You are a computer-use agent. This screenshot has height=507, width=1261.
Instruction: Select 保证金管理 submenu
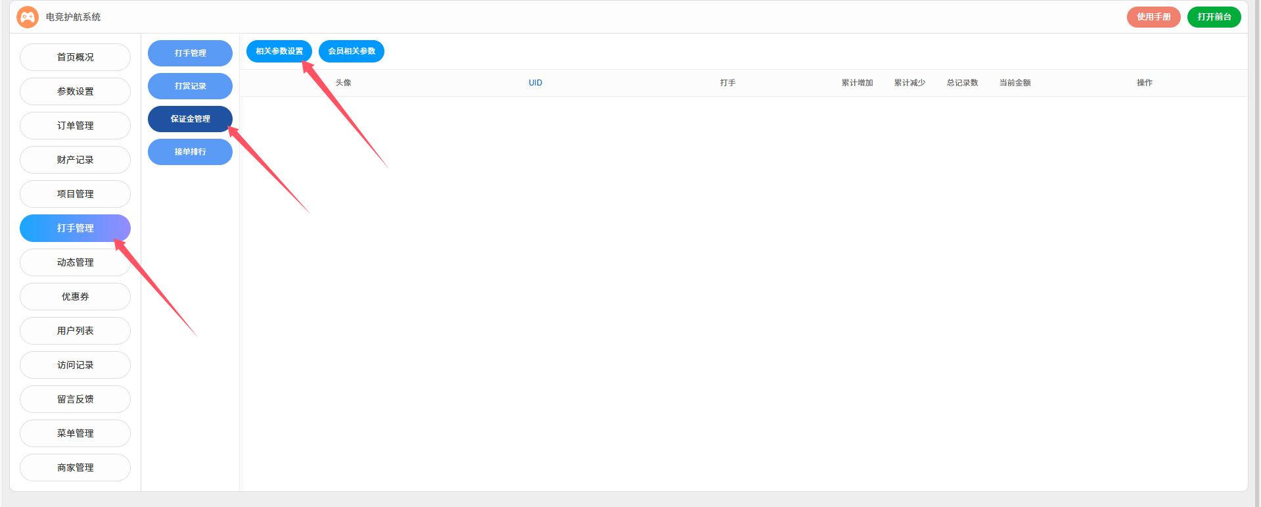(190, 119)
